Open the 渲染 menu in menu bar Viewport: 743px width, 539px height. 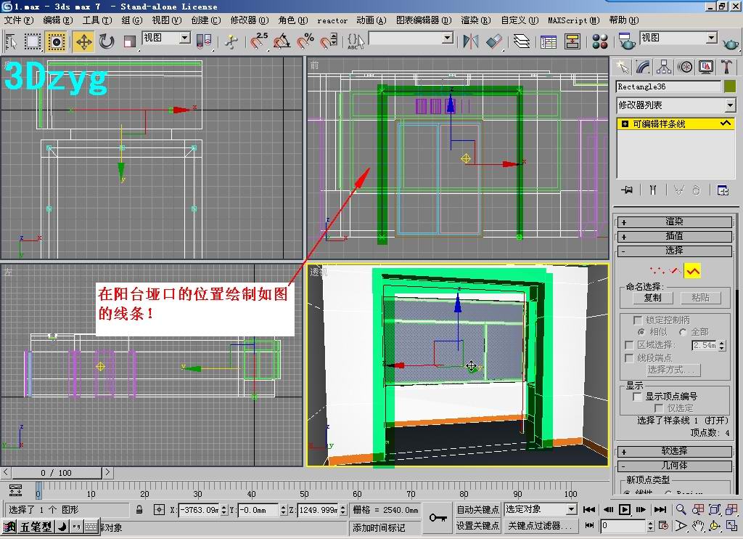pyautogui.click(x=475, y=20)
